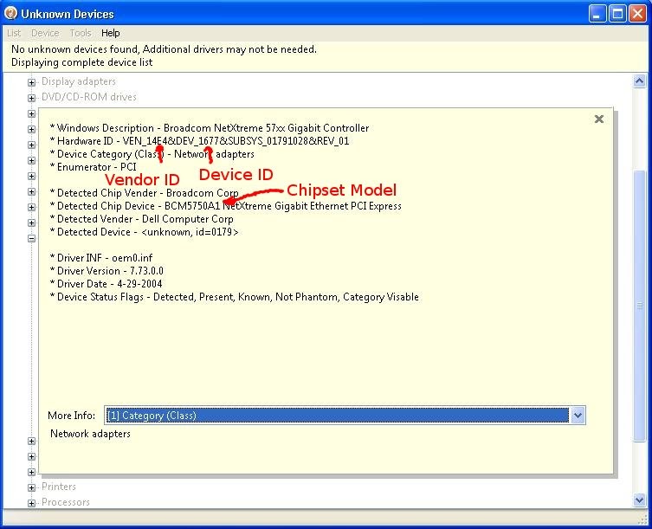The width and height of the screenshot is (652, 529).
Task: Click the Detected Device unknown line
Action: pos(144,232)
